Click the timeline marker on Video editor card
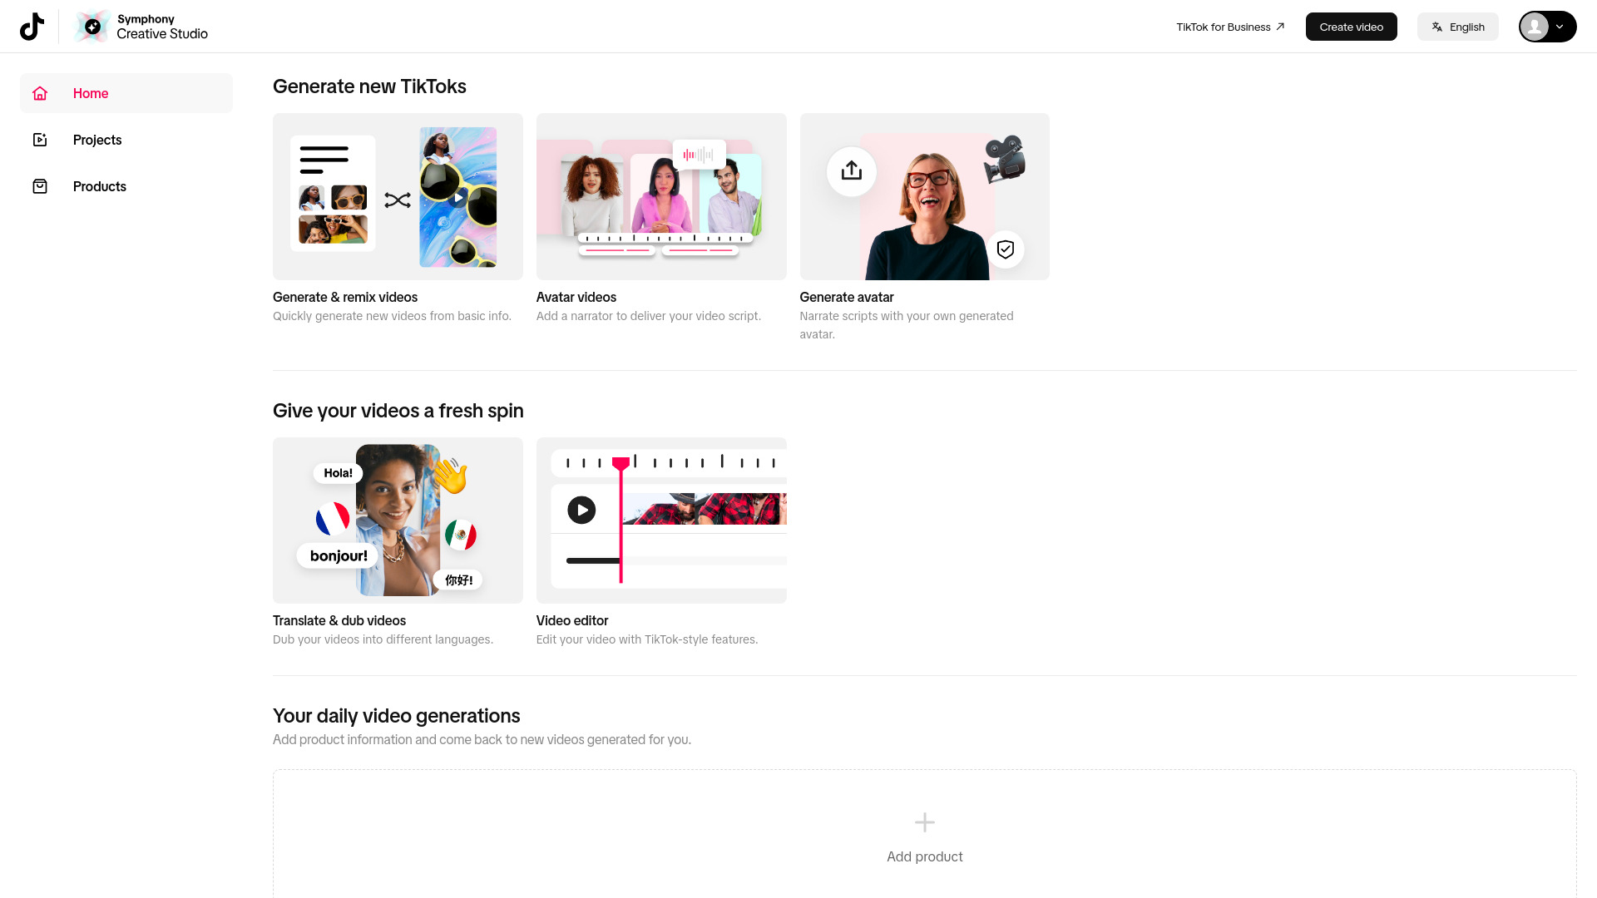 coord(620,461)
